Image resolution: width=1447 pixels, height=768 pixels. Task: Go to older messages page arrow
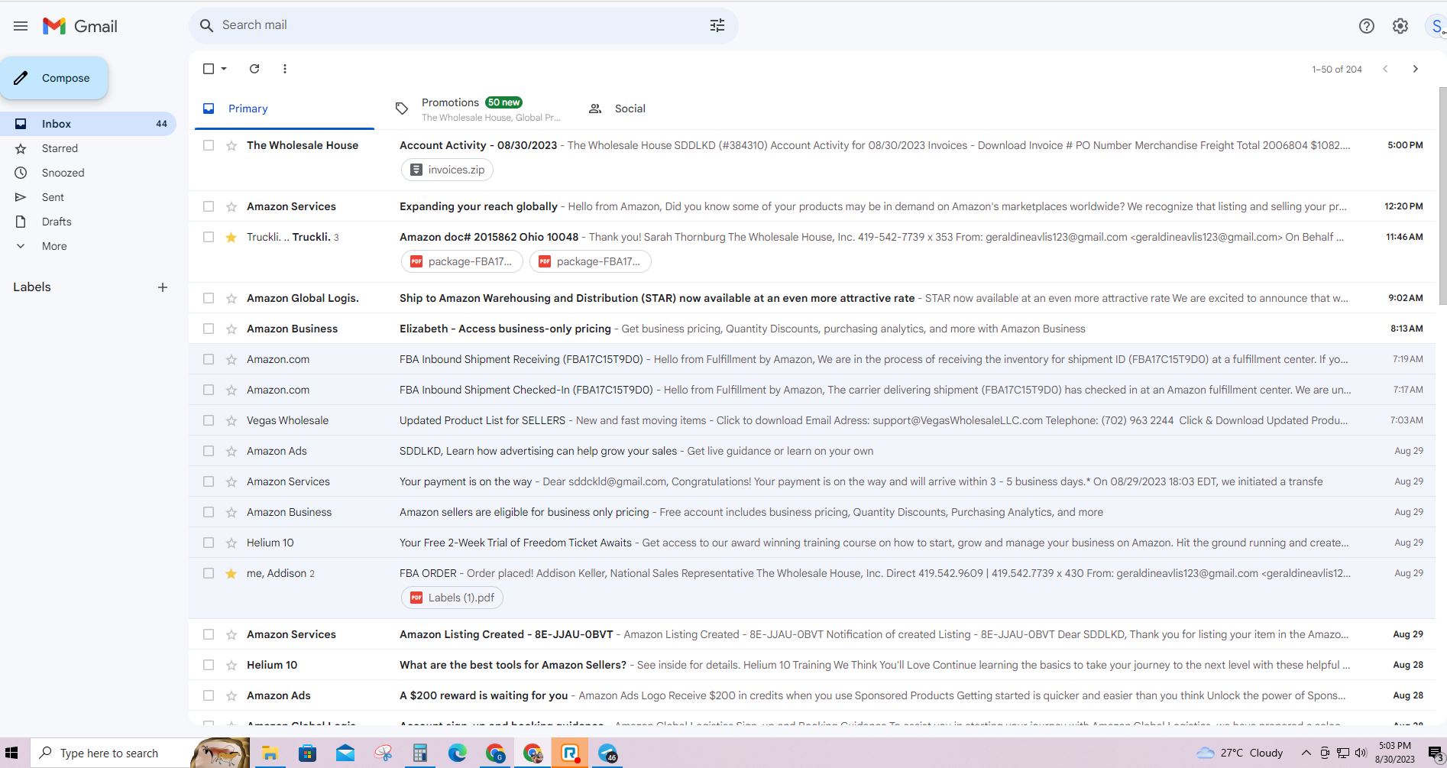coord(1415,69)
